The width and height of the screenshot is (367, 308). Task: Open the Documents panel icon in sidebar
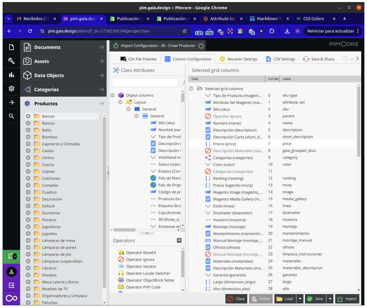pos(12,47)
